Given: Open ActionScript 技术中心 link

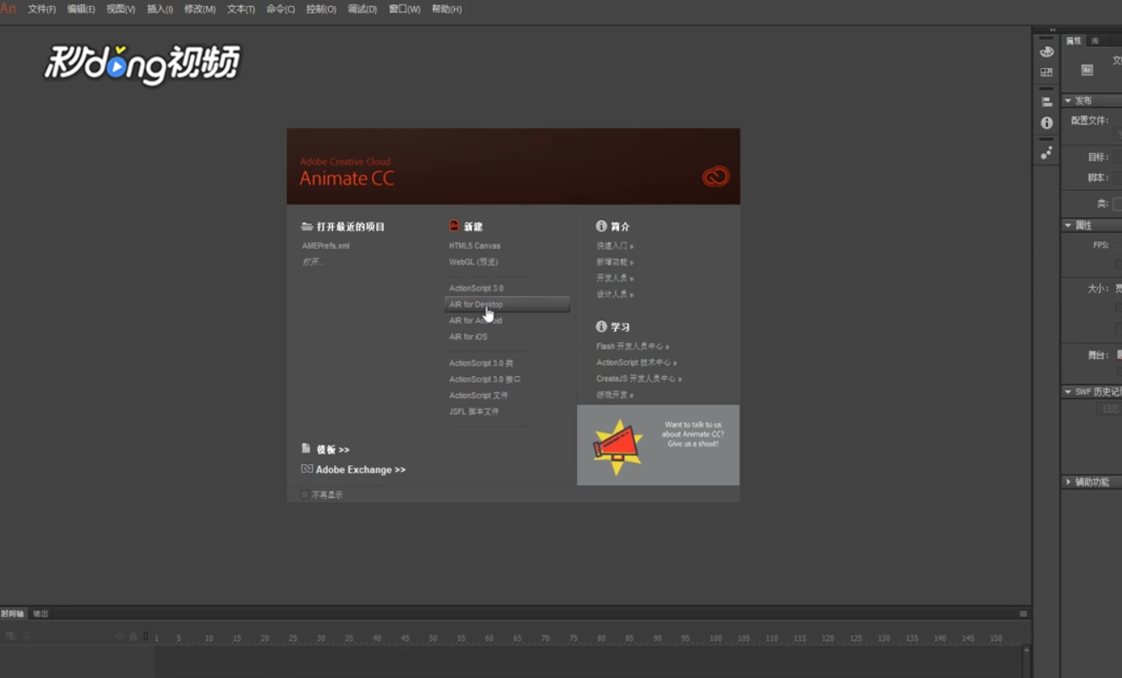Looking at the screenshot, I should point(637,363).
